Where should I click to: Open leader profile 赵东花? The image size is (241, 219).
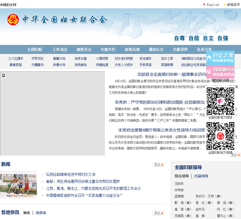pos(200,209)
